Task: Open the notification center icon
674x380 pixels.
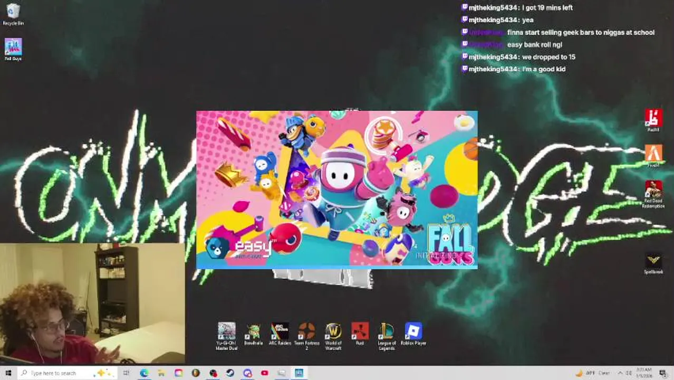Action: (663, 373)
